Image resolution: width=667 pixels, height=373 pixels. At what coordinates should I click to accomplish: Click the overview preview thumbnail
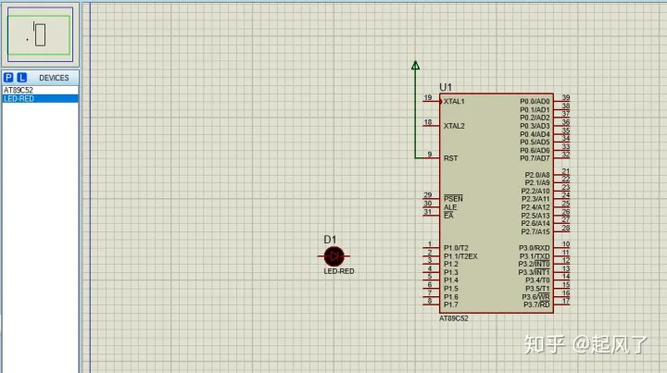pos(40,35)
